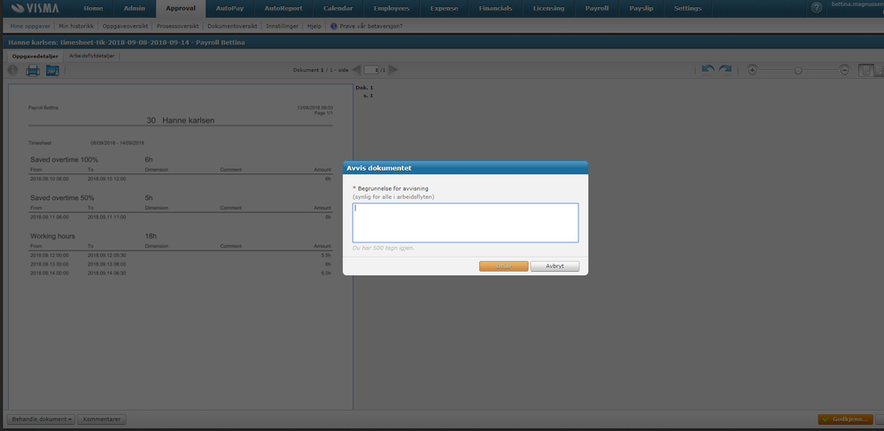884x431 pixels.
Task: Open the help question mark icon
Action: coord(817,8)
